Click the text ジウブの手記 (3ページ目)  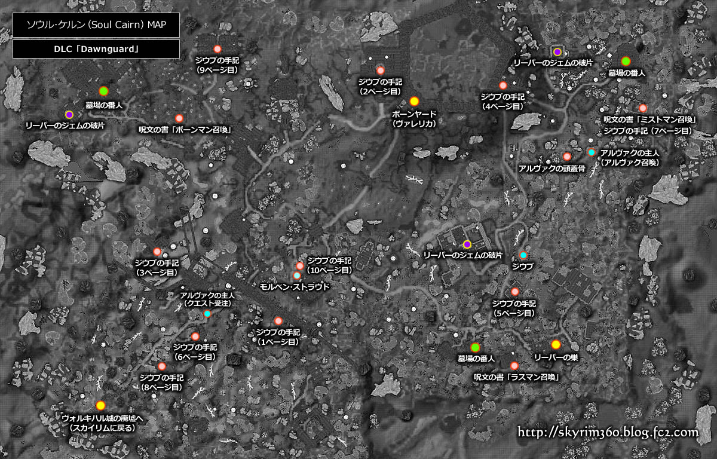pyautogui.click(x=157, y=268)
